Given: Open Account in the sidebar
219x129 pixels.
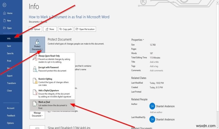Looking at the screenshot, I should pos(11,108).
